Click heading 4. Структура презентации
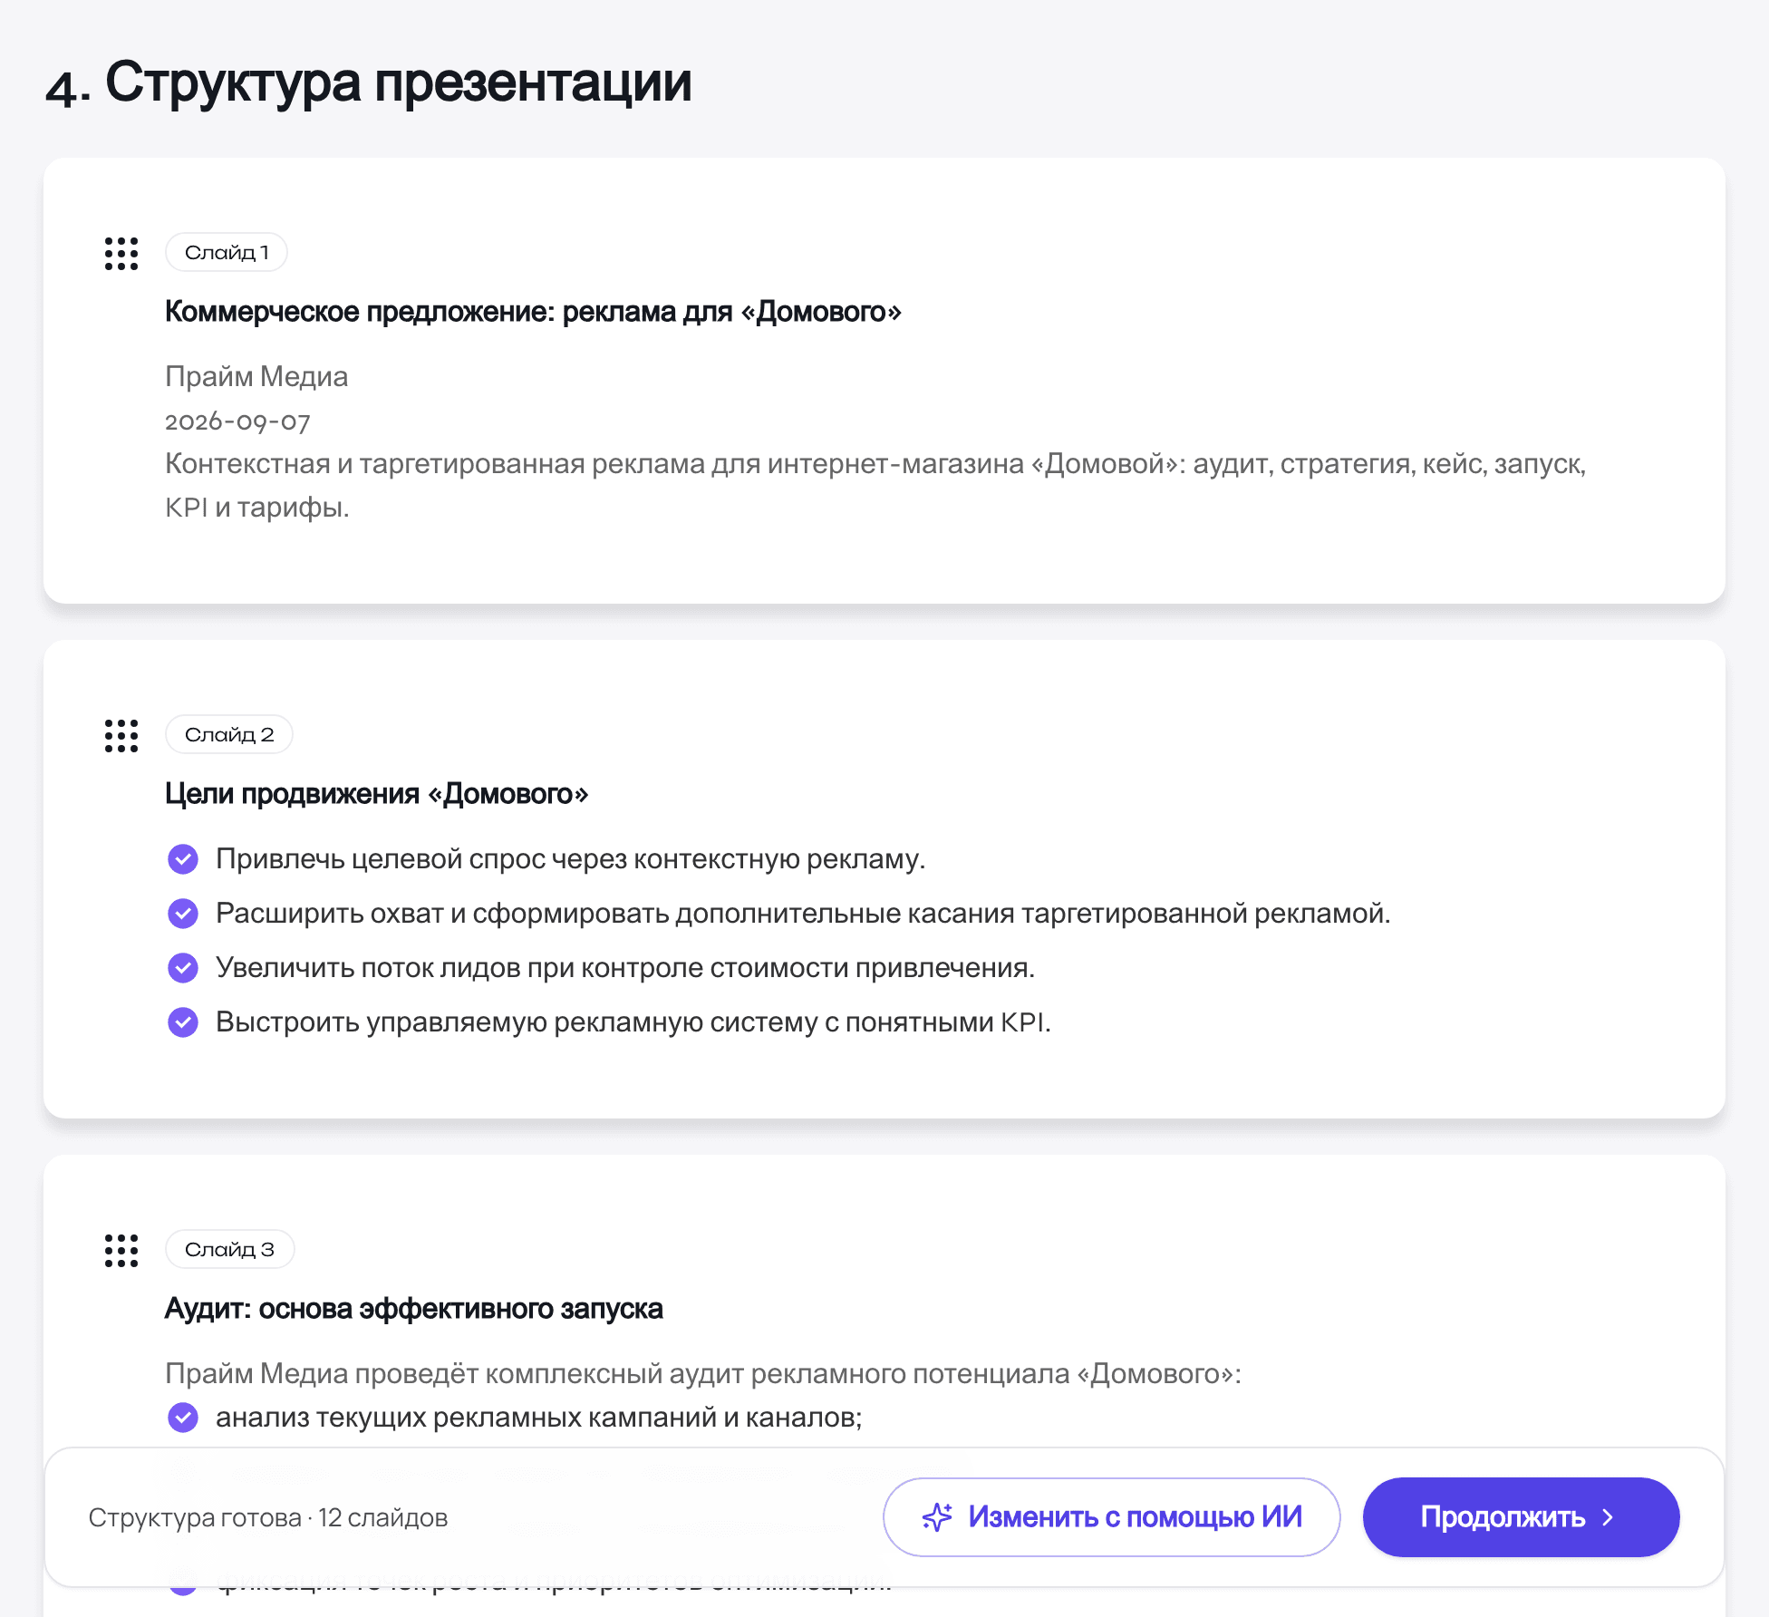Screen dimensions: 1769x1617 [369, 83]
